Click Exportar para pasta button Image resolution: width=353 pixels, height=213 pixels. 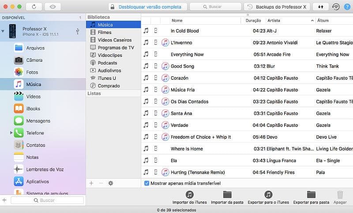pyautogui.click(x=311, y=198)
